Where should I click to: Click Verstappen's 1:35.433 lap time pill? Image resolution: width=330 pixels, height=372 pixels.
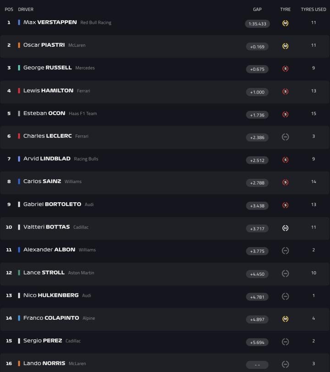[257, 24]
